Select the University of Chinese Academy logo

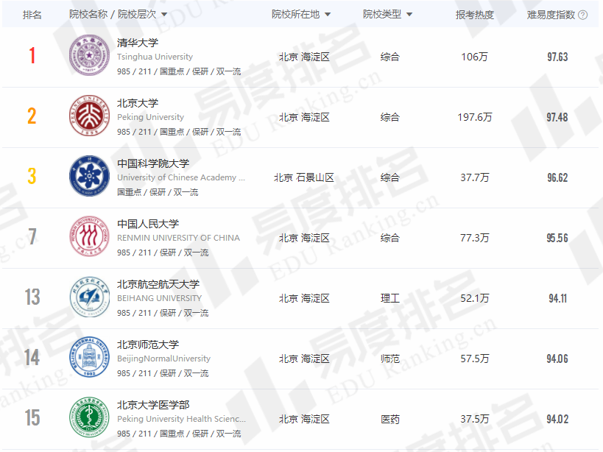90,177
